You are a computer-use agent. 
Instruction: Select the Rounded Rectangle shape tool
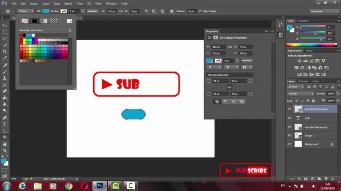pyautogui.click(x=5, y=137)
